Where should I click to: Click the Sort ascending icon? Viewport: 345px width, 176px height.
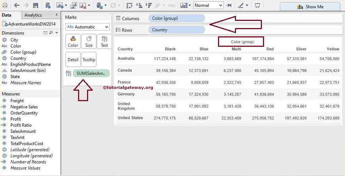point(139,5)
